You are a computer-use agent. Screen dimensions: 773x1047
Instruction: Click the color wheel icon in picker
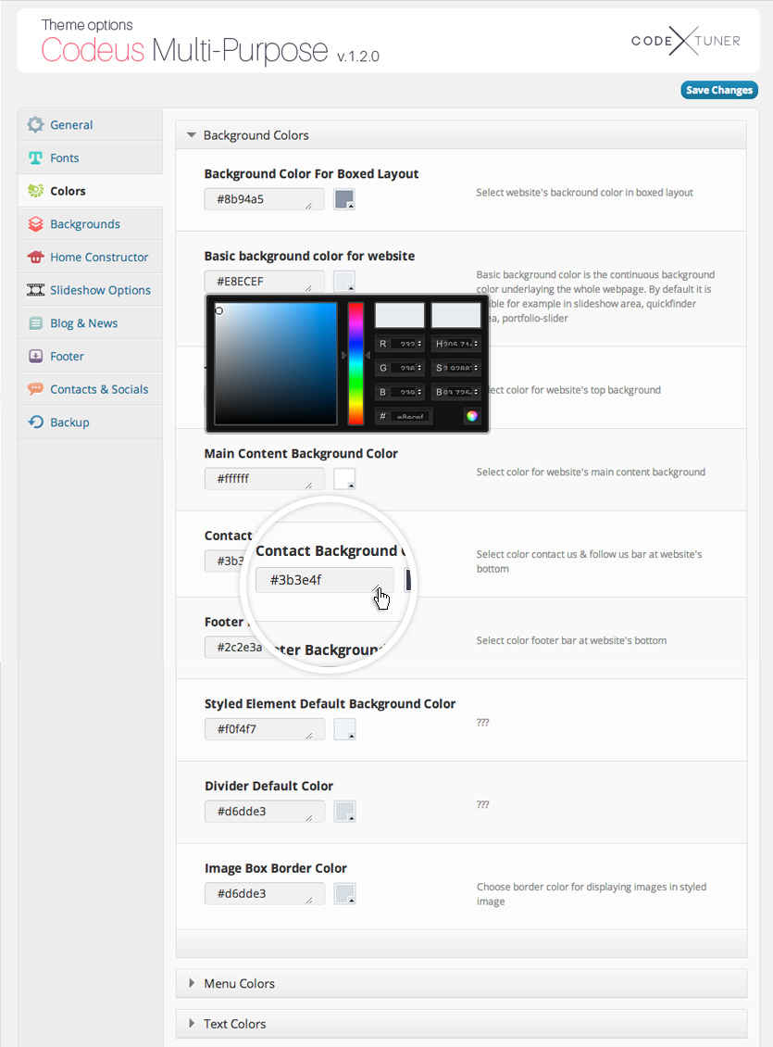pyautogui.click(x=472, y=416)
